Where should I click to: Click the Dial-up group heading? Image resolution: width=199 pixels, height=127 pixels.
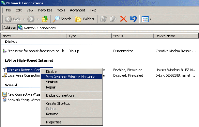pos(11,42)
